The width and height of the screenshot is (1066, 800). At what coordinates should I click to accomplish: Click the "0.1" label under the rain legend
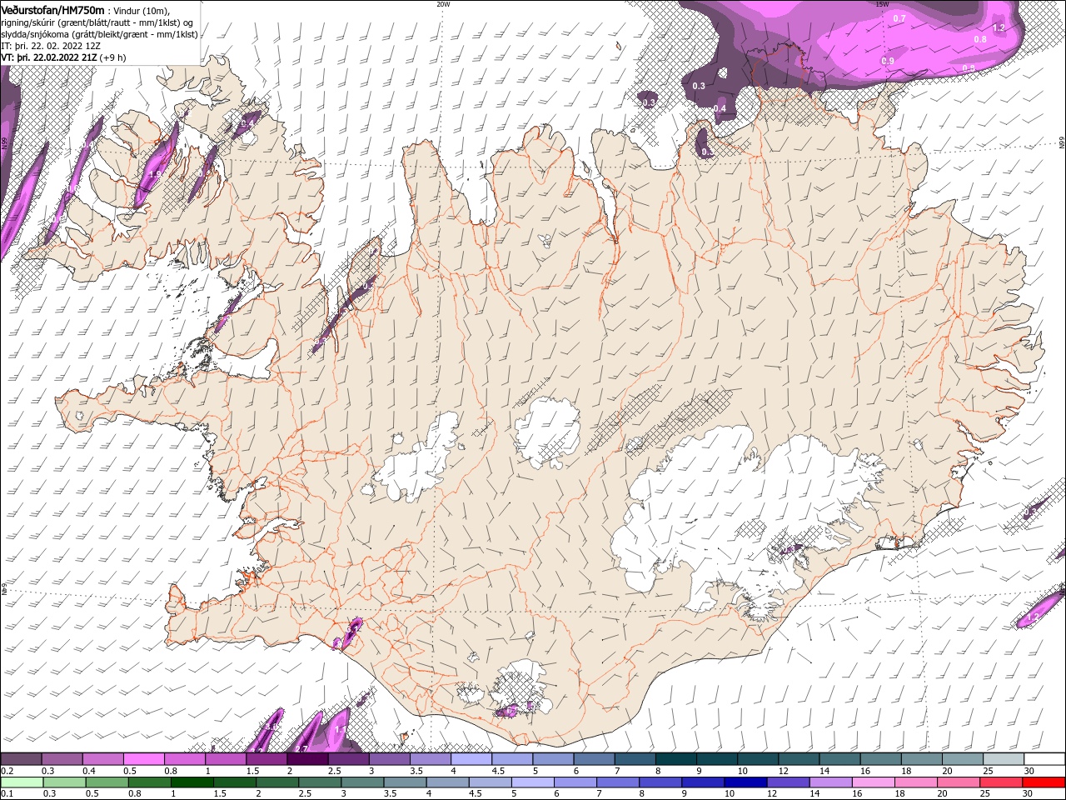(7, 794)
